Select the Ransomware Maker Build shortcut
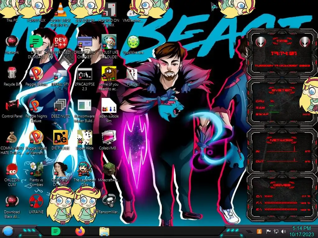318x238 pixels. click(x=84, y=111)
